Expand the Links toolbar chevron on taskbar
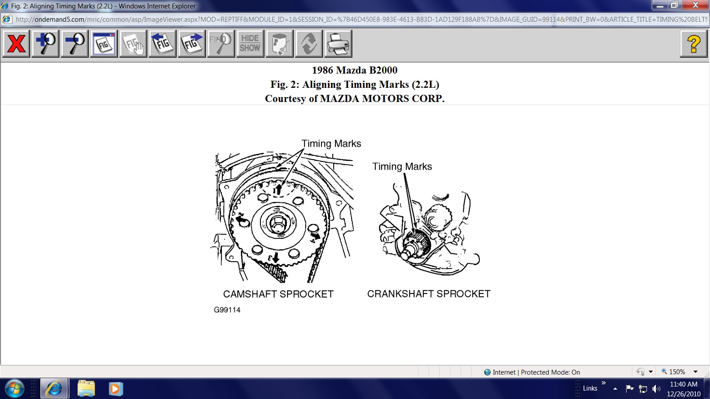The image size is (710, 399). [x=603, y=383]
